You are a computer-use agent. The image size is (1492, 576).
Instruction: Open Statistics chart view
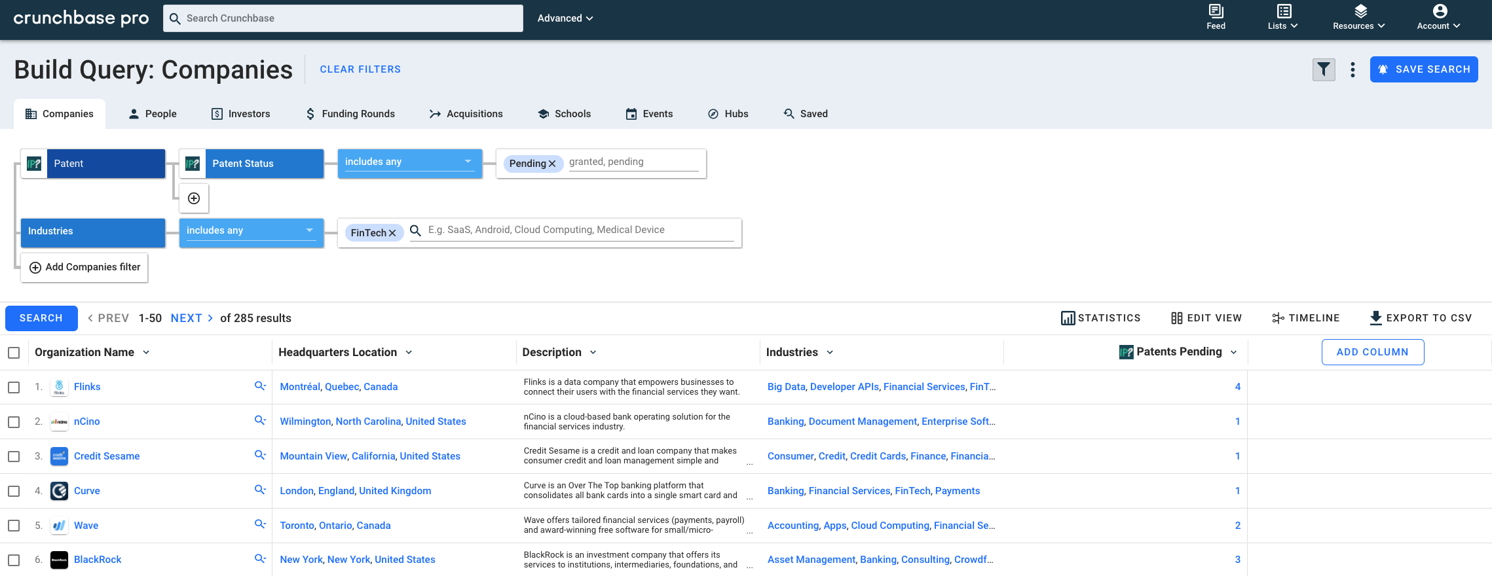point(1100,318)
